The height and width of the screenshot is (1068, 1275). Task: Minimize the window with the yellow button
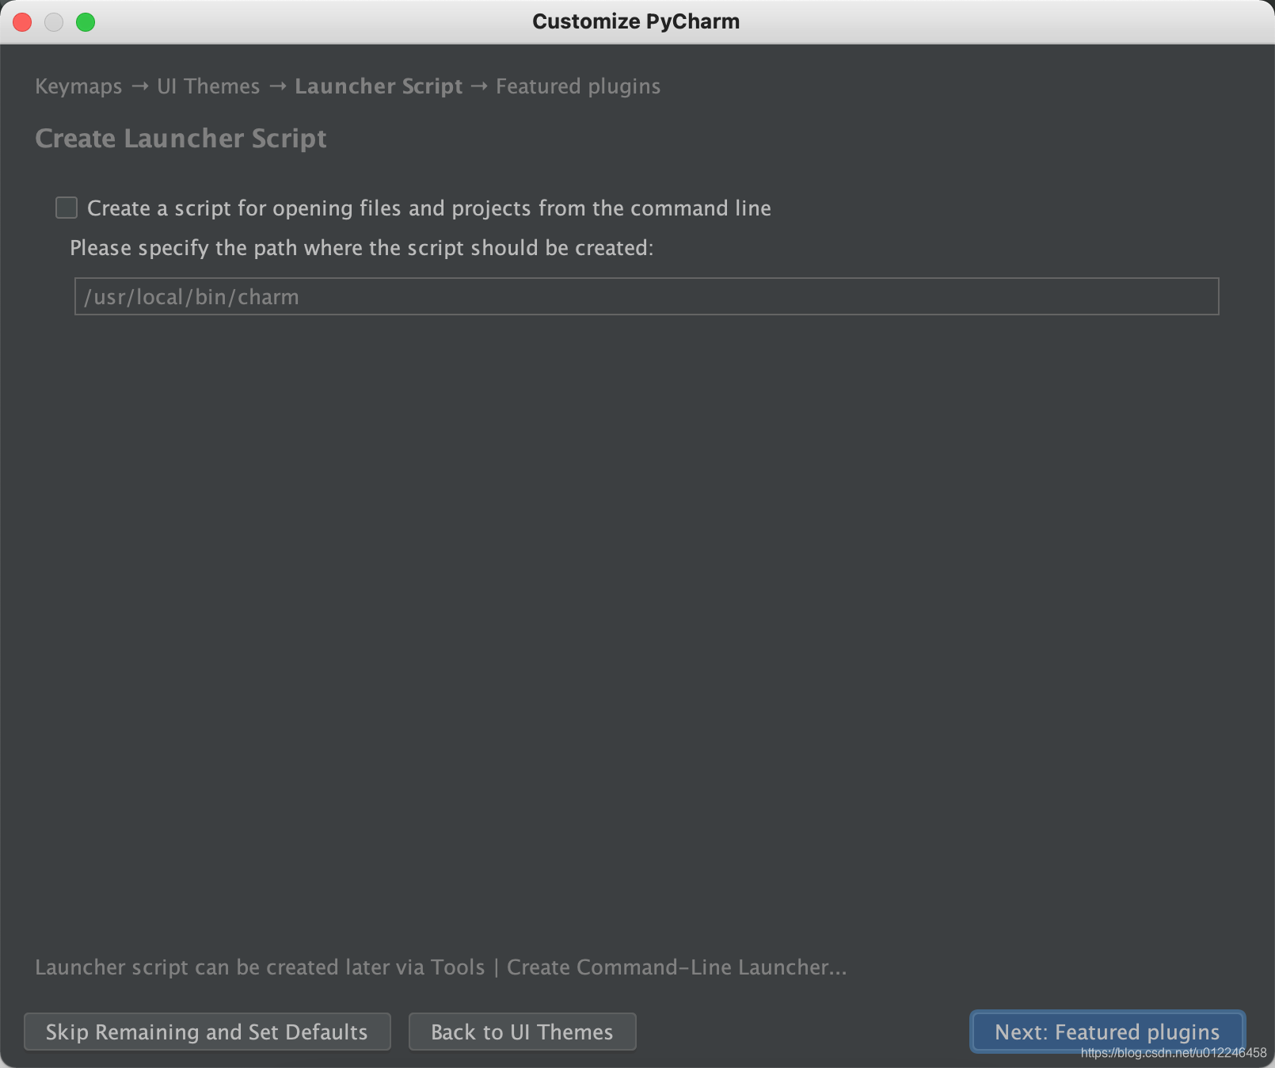54,22
